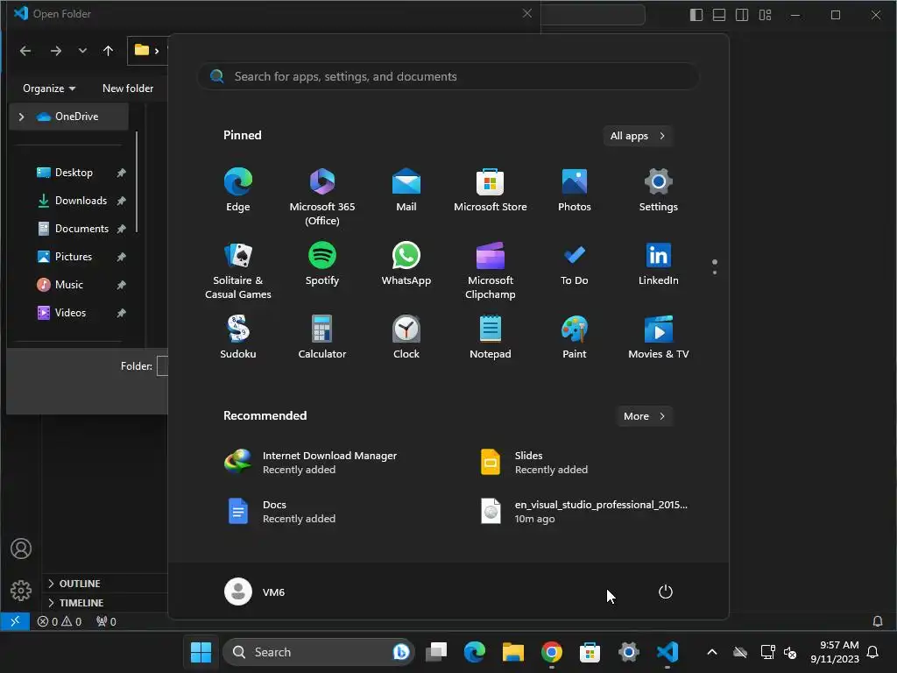This screenshot has width=897, height=673.
Task: Open VM6 user account menu
Action: pos(255,592)
